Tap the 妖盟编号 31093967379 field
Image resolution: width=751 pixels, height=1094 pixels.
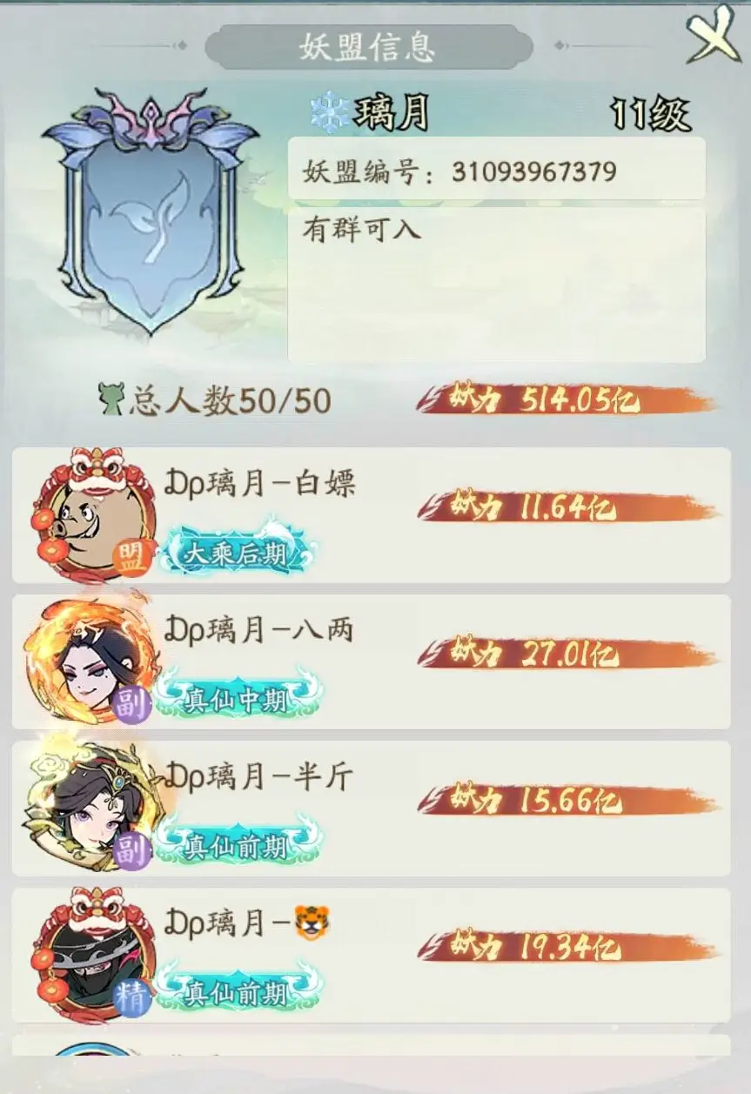pos(496,170)
